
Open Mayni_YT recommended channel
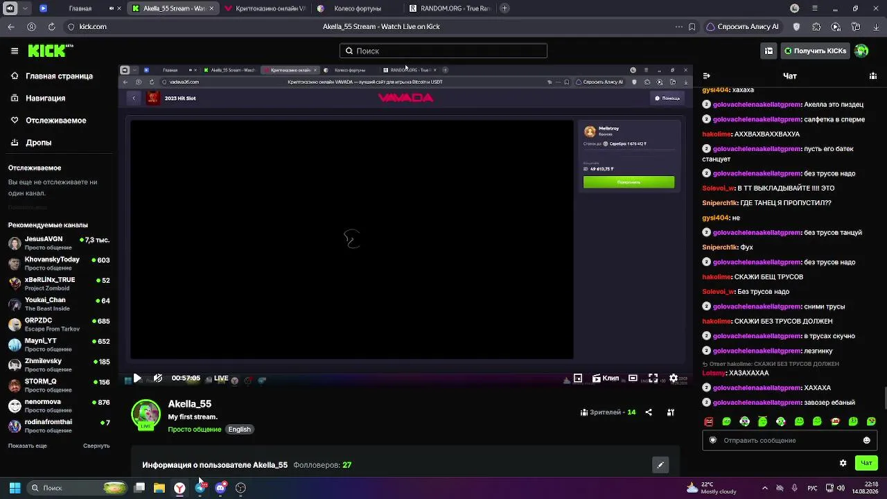[x=59, y=345]
